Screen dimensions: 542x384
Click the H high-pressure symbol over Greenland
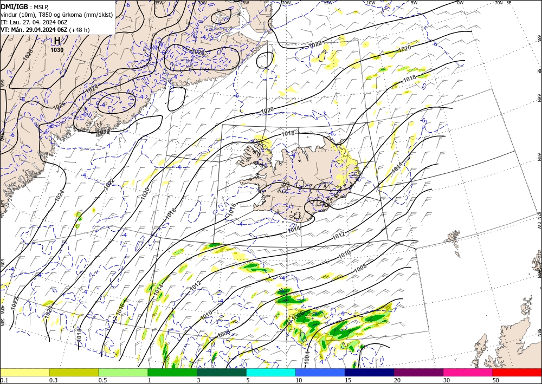[x=57, y=41]
